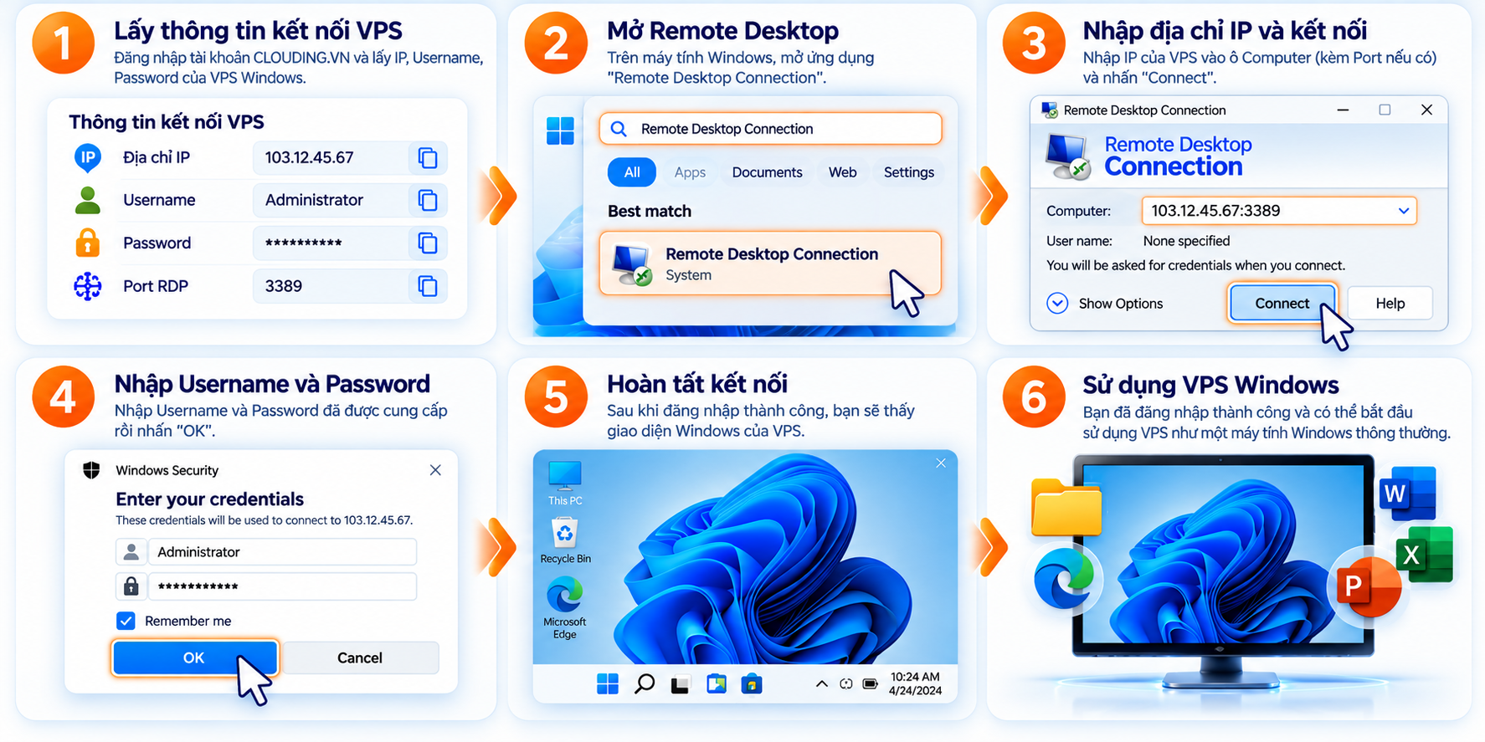Click the Windows Start logo beside search

click(560, 130)
